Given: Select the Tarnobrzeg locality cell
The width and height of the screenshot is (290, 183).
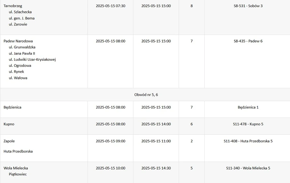Looking at the screenshot, I should (x=13, y=6).
